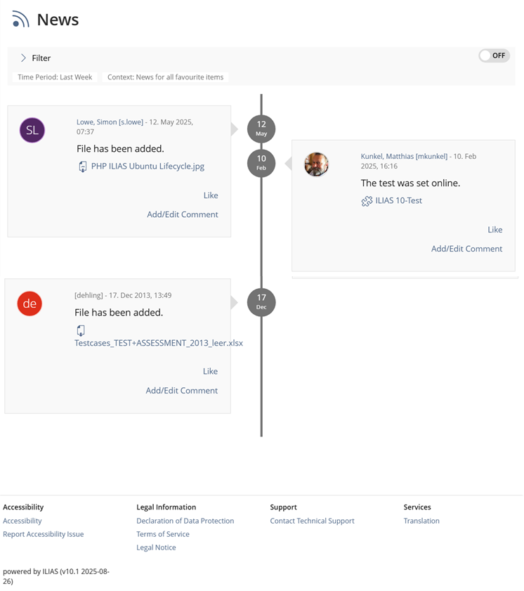524x591 pixels.
Task: Click the News RSS feed icon
Action: tap(20, 20)
